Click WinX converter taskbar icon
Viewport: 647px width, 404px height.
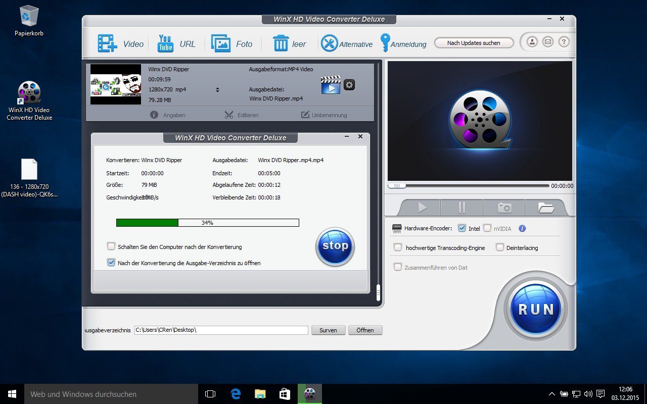click(x=310, y=394)
